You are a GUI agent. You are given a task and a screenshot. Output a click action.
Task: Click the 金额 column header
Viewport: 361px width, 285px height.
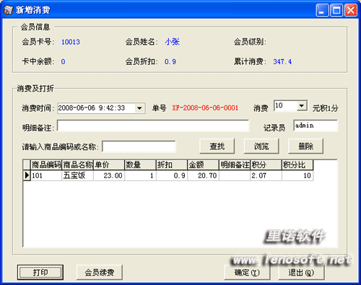pyautogui.click(x=203, y=165)
